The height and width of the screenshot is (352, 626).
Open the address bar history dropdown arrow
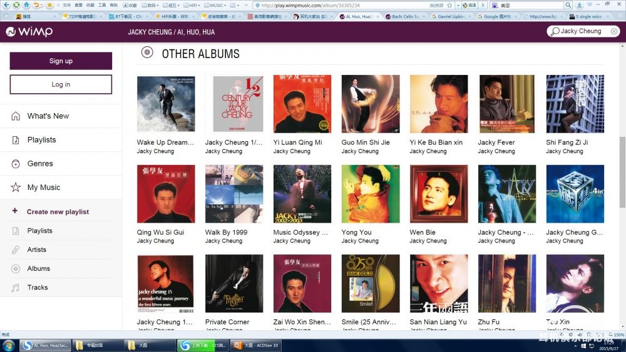click(x=458, y=5)
